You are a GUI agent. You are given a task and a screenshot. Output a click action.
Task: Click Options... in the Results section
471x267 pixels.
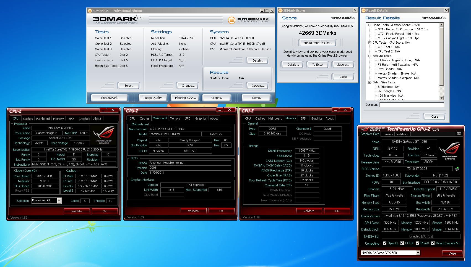(258, 86)
